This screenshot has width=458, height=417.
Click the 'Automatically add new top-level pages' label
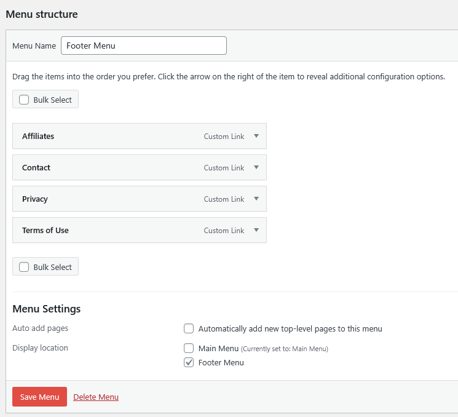tap(290, 328)
